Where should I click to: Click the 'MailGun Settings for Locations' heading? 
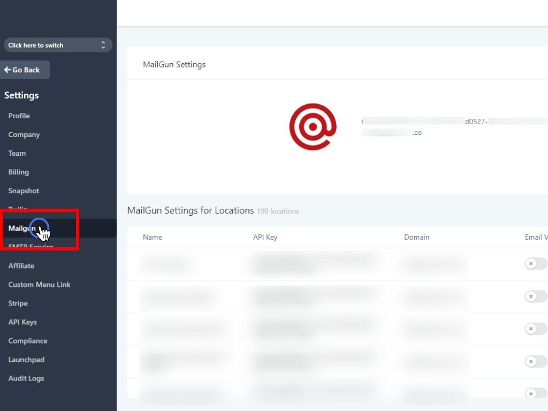click(x=191, y=210)
